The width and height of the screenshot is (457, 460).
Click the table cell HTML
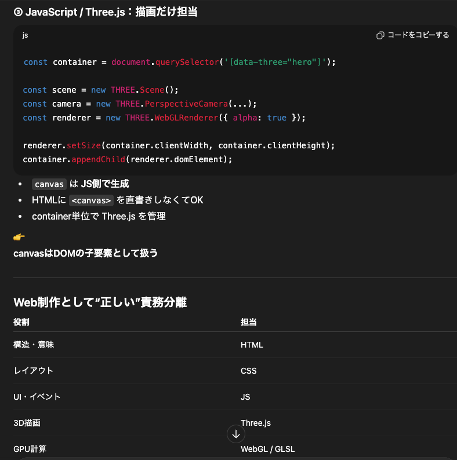tap(252, 345)
